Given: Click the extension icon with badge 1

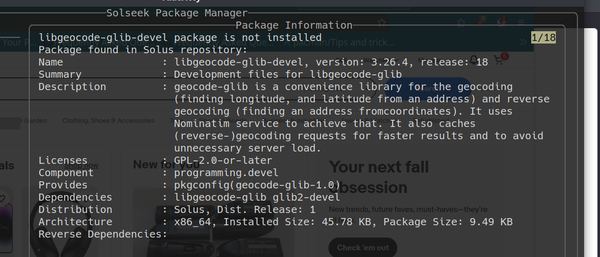Looking at the screenshot, I should (x=501, y=22).
